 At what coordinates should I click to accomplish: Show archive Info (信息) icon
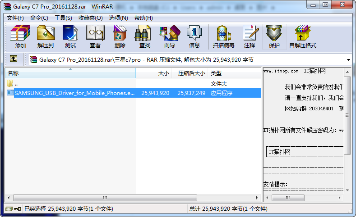pyautogui.click(x=194, y=33)
